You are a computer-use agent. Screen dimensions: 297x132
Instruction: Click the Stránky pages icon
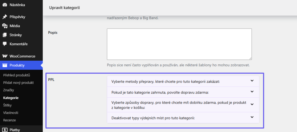point(5,35)
